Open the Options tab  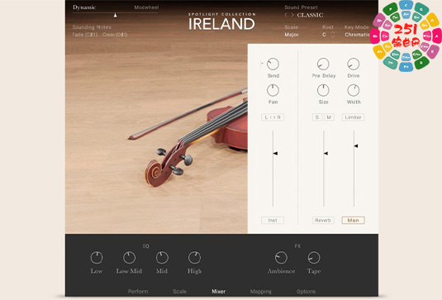(307, 291)
